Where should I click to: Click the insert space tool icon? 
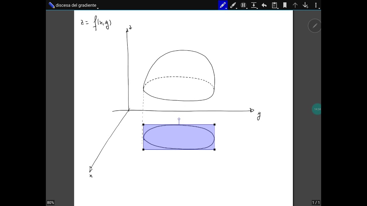(254, 5)
